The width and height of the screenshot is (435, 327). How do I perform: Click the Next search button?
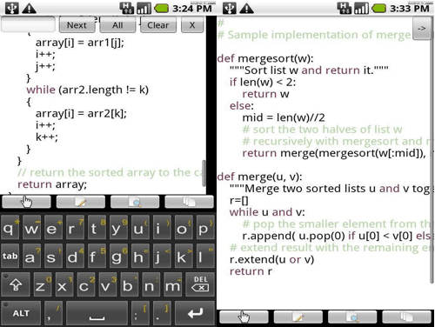tap(77, 25)
